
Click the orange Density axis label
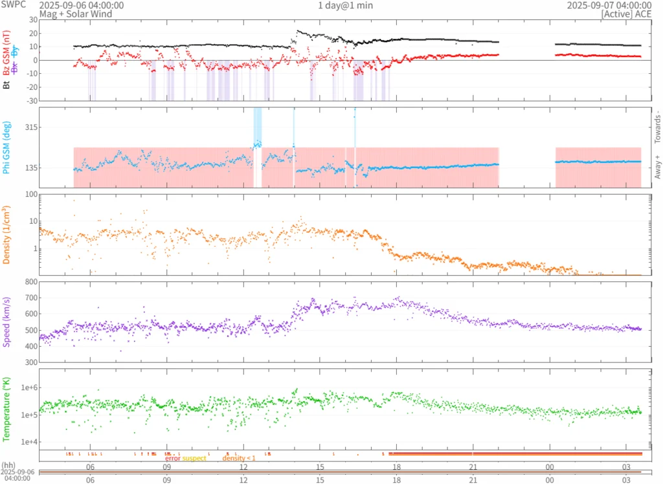pyautogui.click(x=7, y=234)
